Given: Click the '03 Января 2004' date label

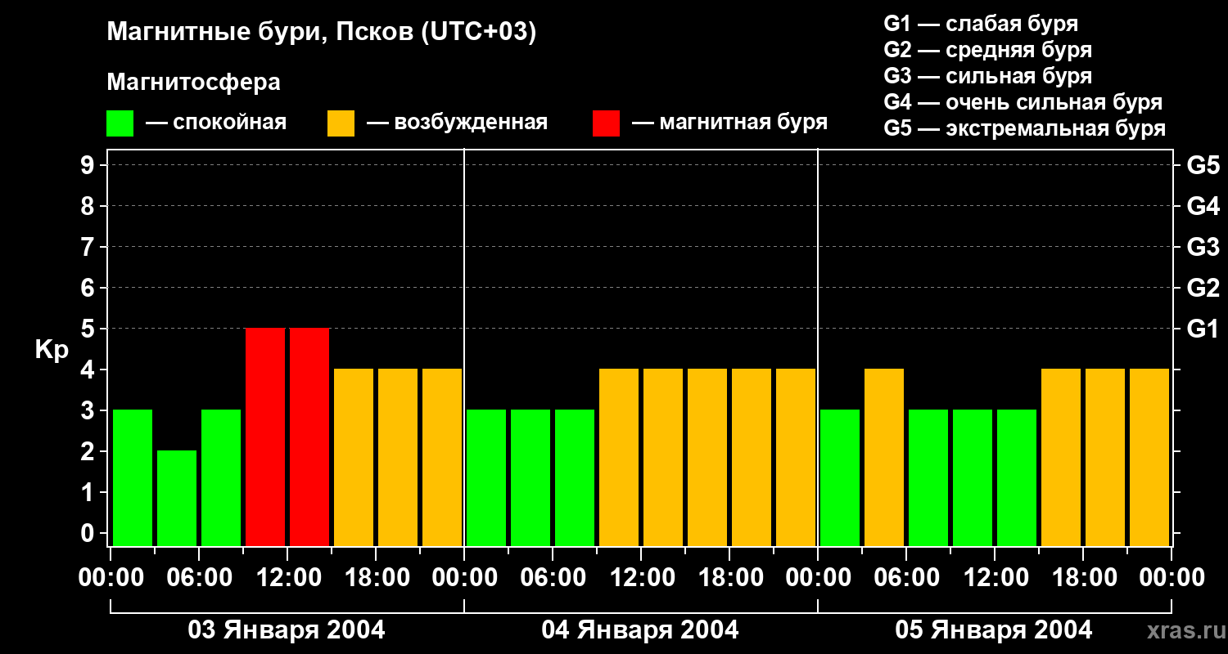Looking at the screenshot, I should tap(287, 630).
